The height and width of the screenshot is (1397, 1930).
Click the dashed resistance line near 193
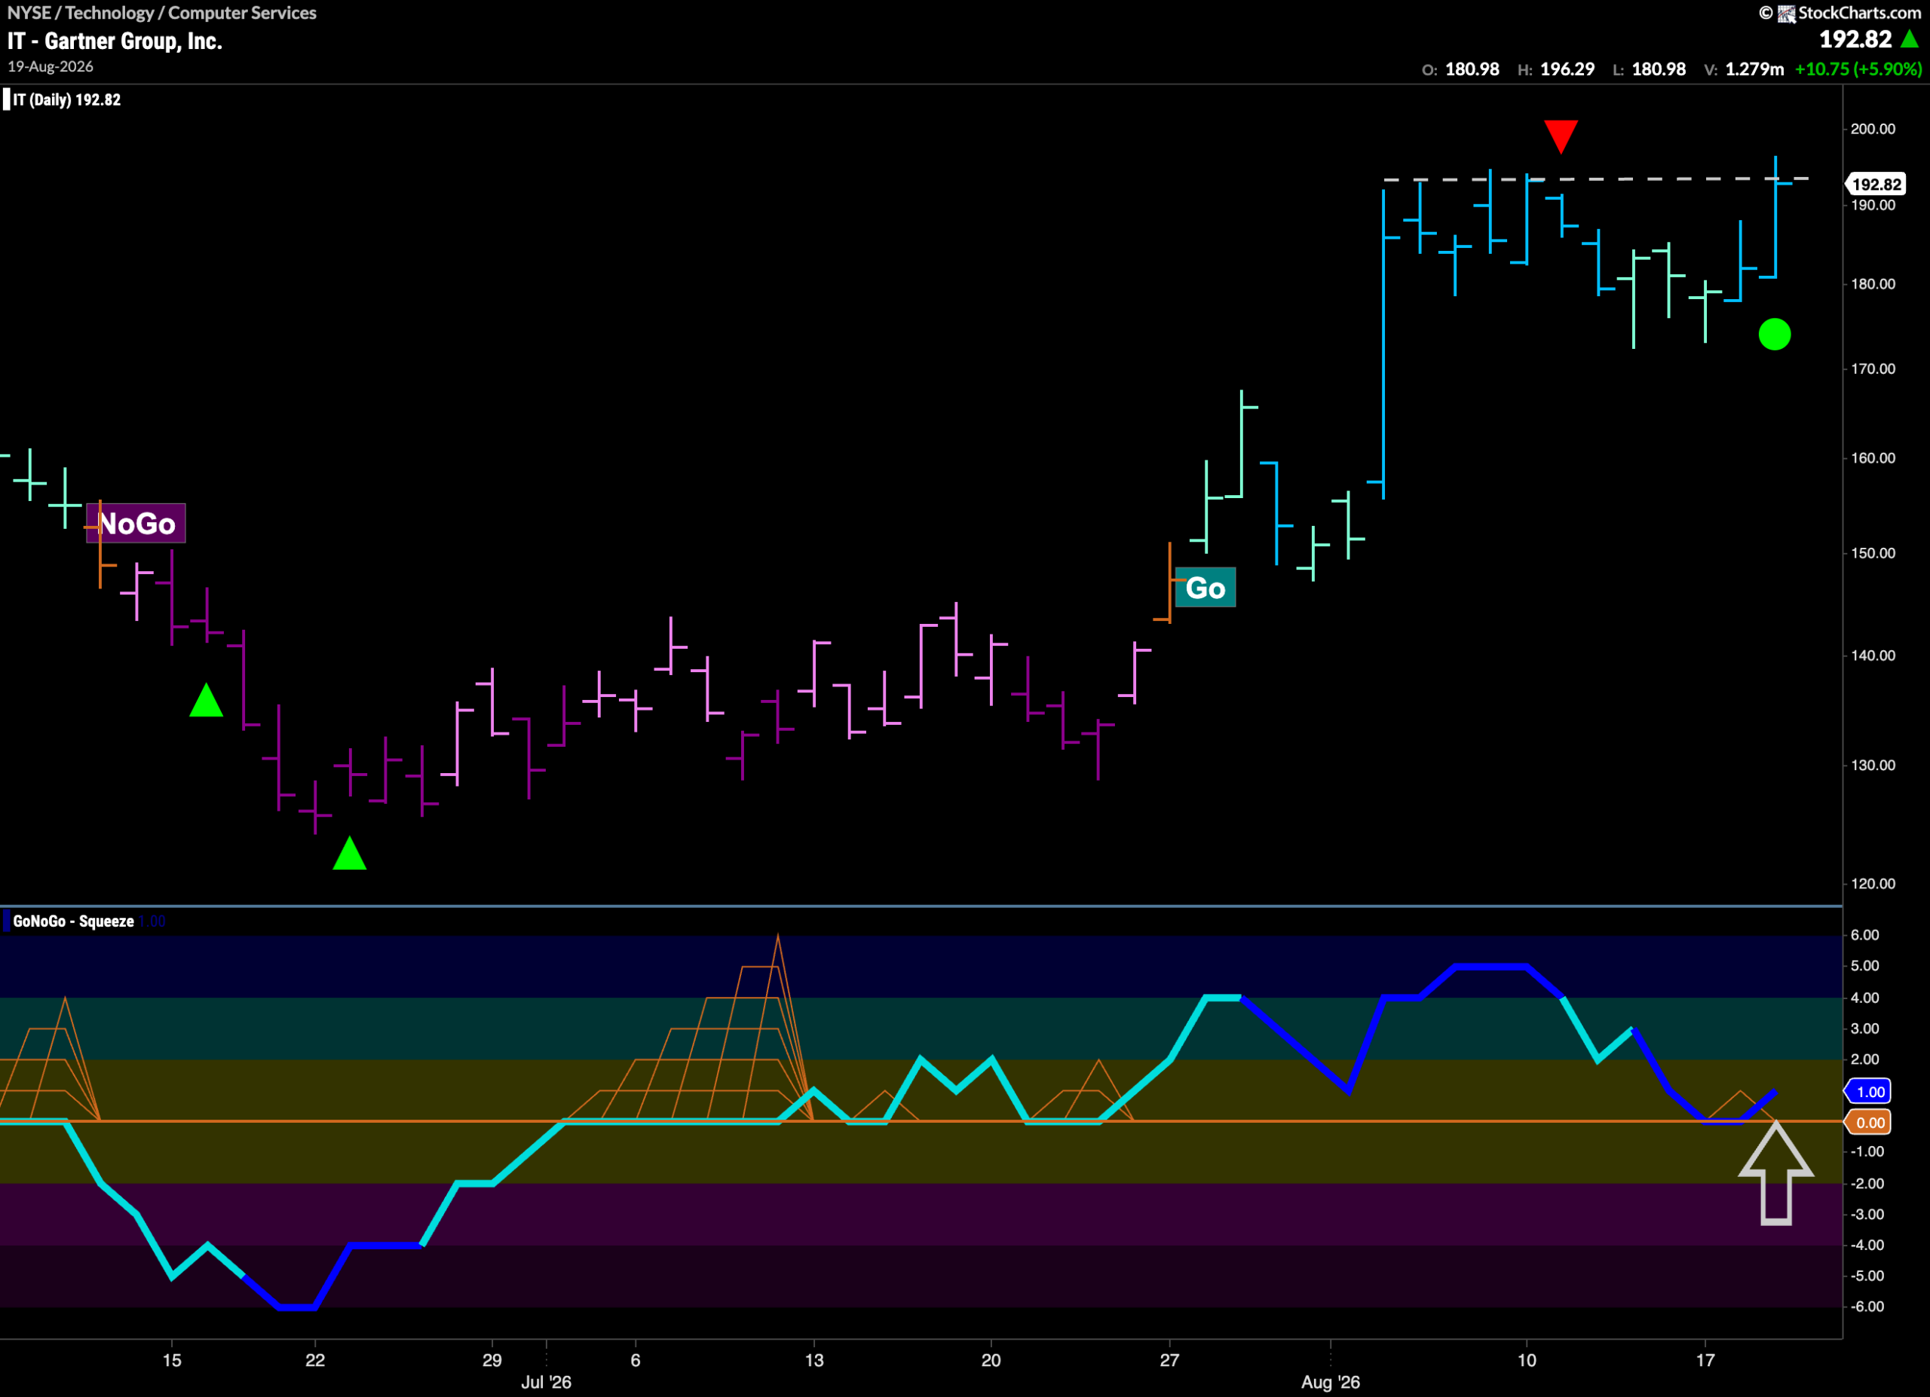1595,179
